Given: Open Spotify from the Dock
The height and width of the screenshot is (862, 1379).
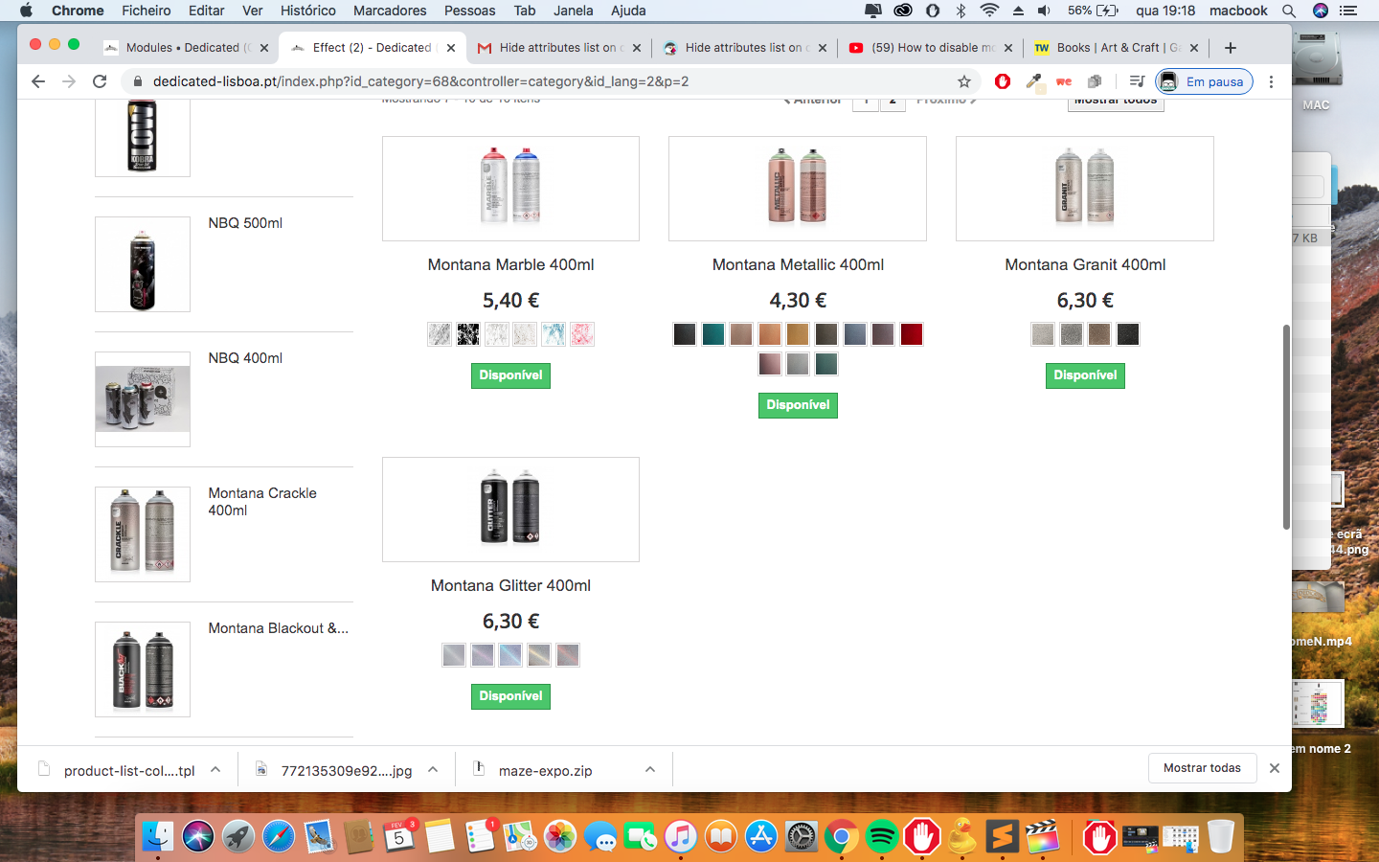Looking at the screenshot, I should (x=881, y=837).
